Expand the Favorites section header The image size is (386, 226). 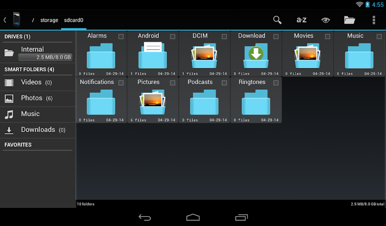18,145
